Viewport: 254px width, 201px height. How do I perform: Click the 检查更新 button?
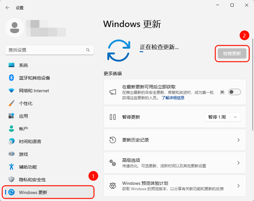(232, 53)
